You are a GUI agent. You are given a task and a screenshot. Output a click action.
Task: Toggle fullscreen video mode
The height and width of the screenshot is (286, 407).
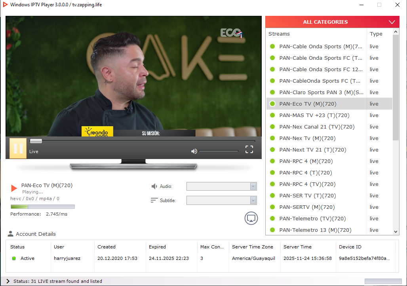(x=249, y=150)
